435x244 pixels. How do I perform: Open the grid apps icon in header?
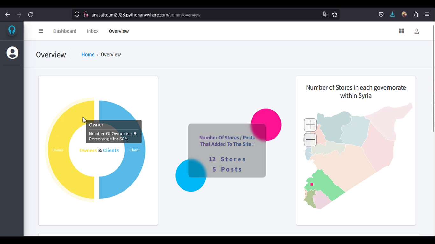tap(402, 31)
